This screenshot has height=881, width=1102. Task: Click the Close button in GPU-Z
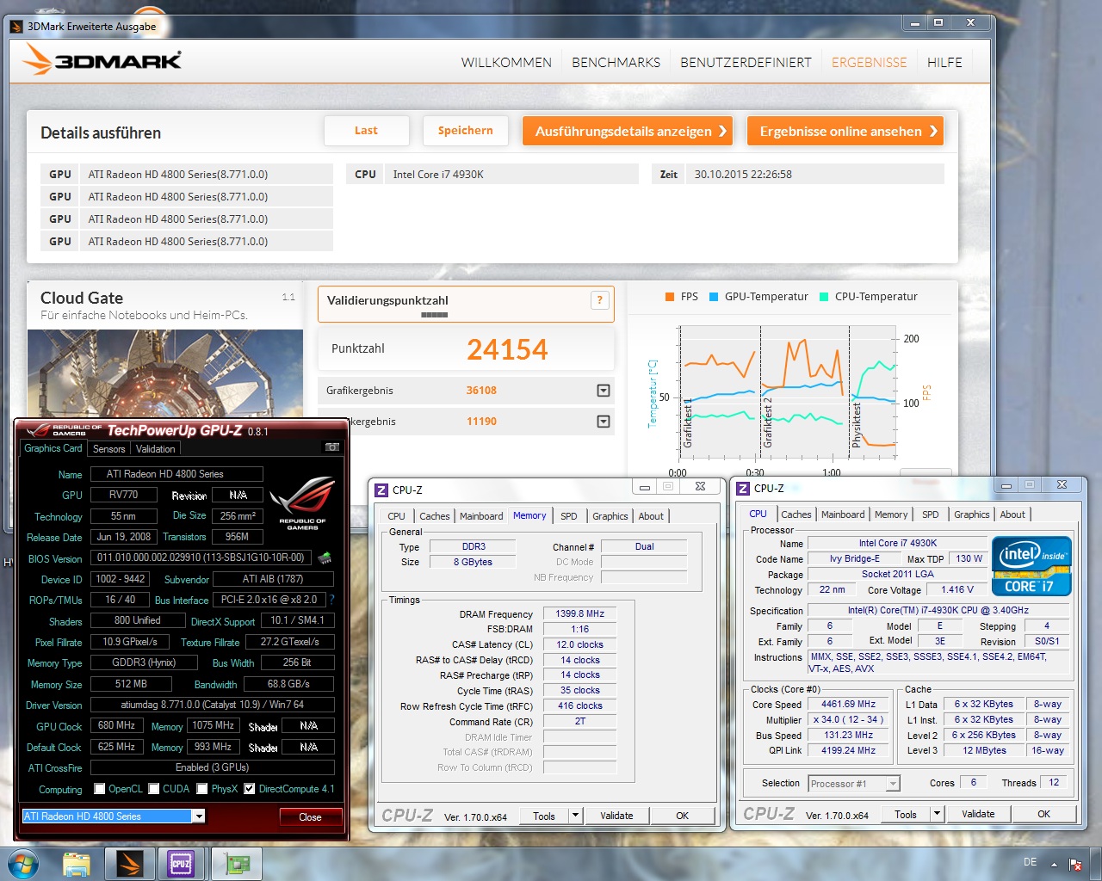click(x=311, y=817)
